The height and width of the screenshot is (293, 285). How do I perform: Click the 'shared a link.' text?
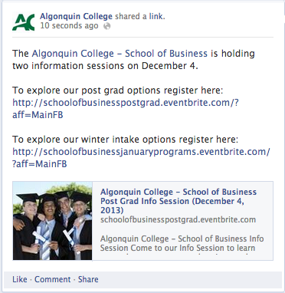[x=140, y=16]
